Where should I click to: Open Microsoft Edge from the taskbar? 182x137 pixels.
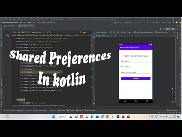92,117
